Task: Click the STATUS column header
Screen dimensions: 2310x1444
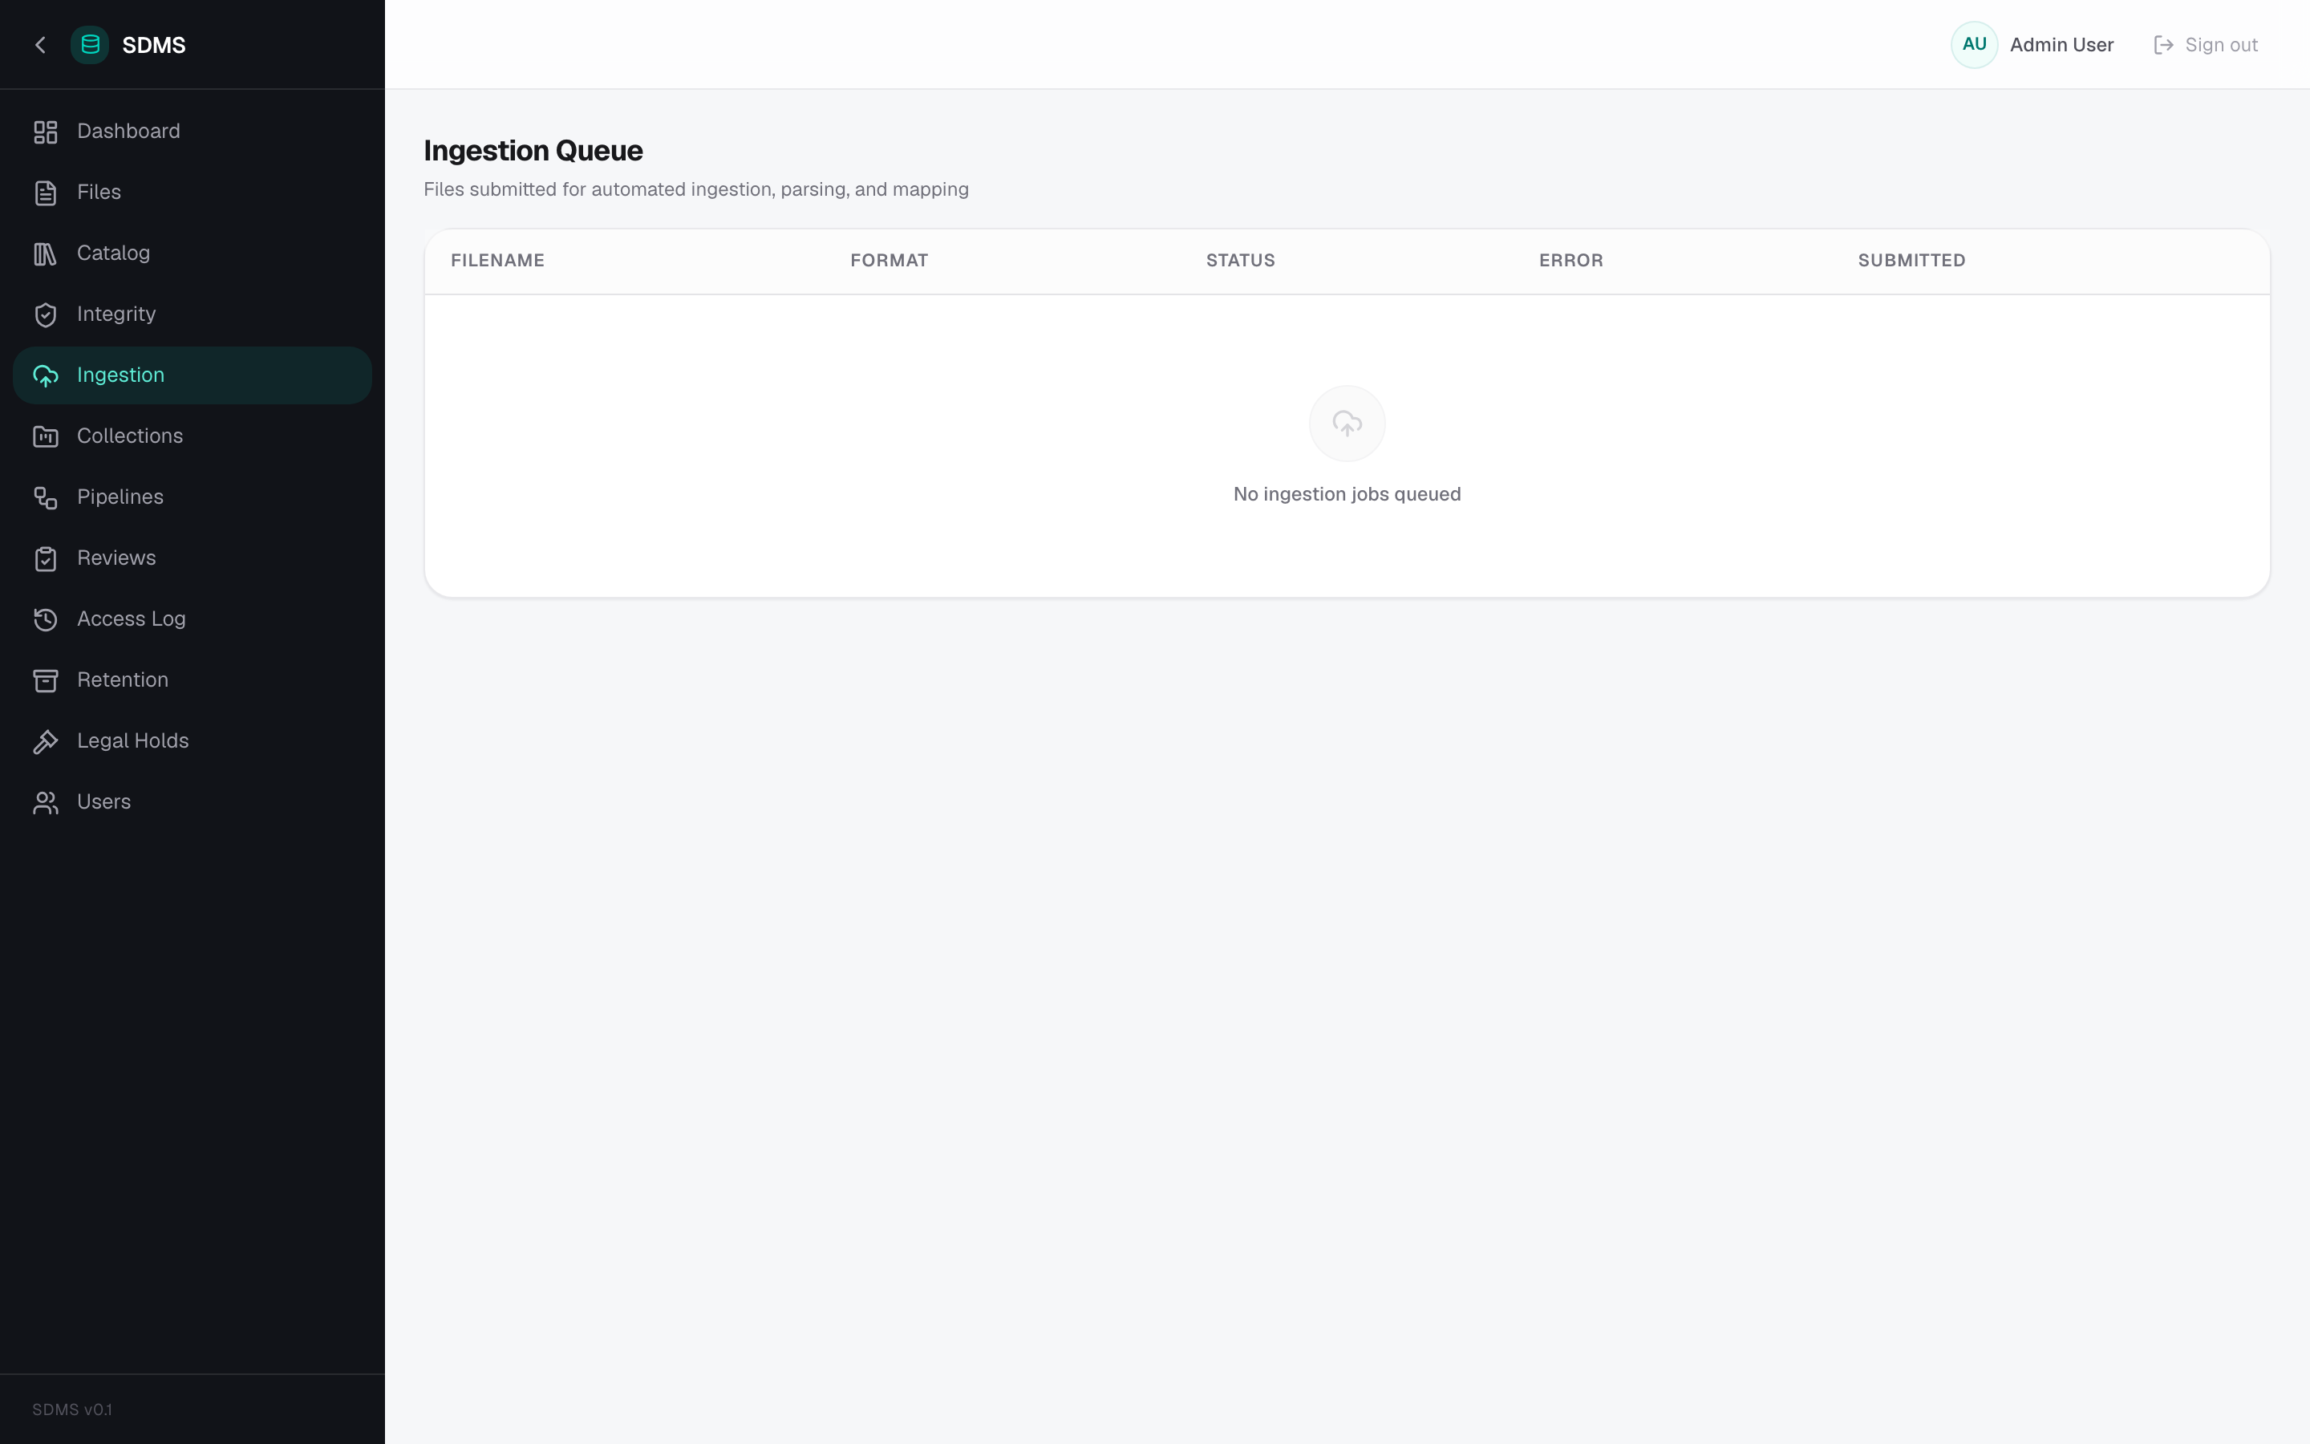Action: [1240, 261]
